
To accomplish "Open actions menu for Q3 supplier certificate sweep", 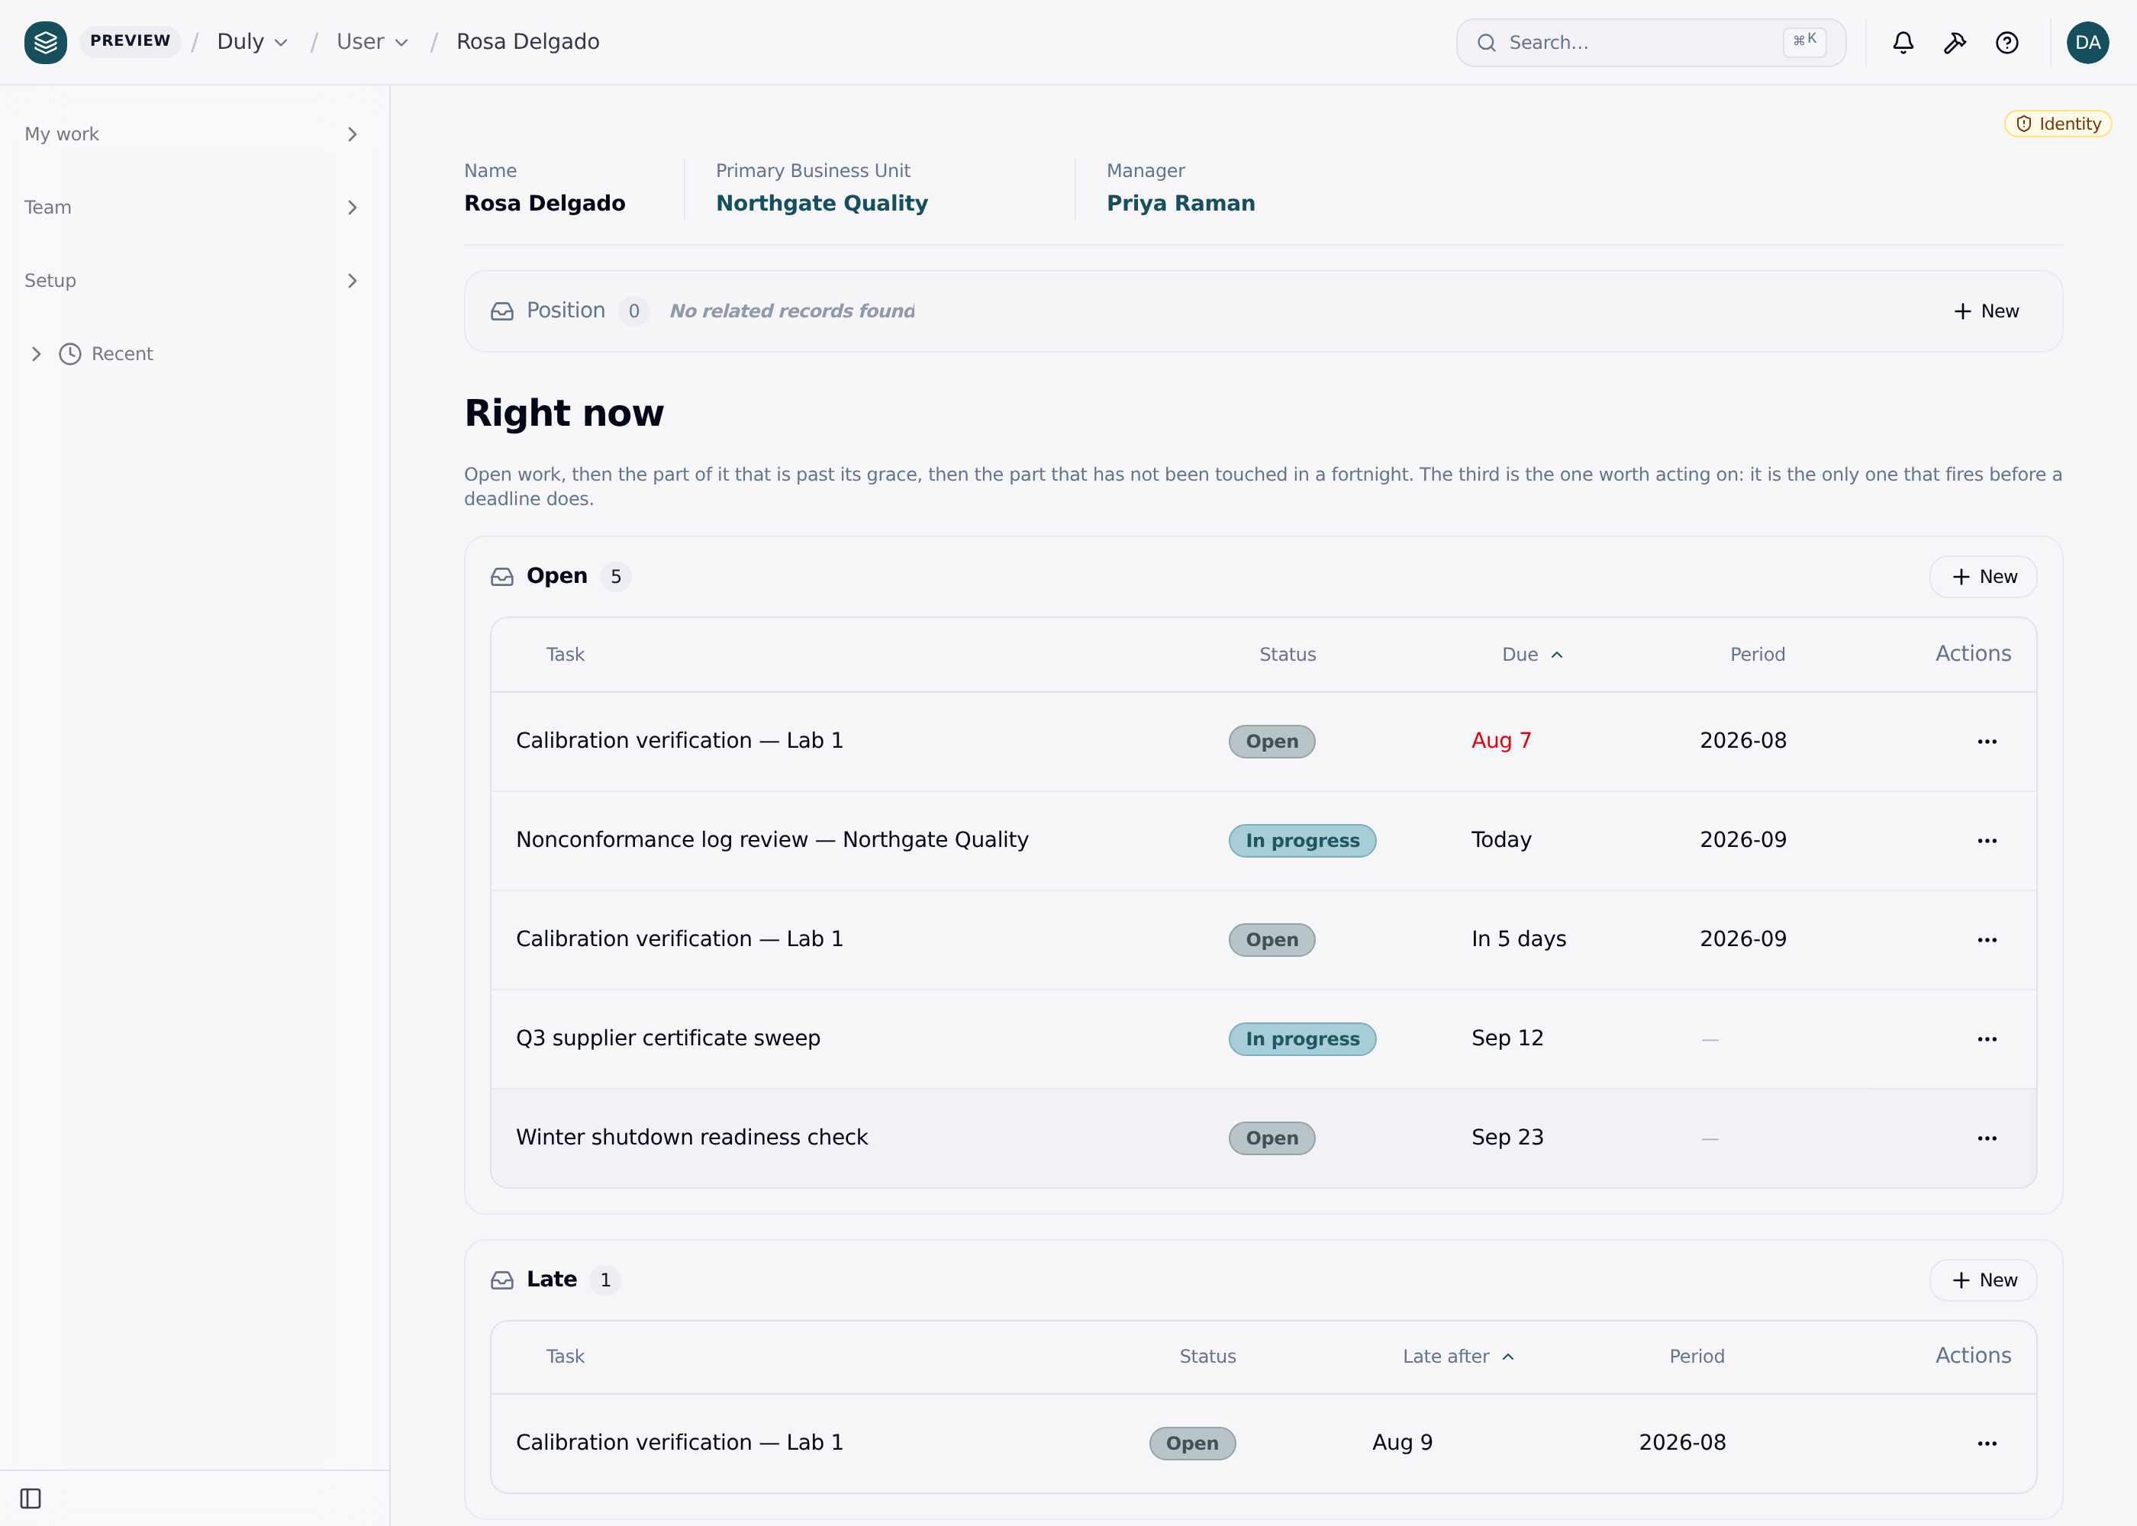I will click(1987, 1038).
